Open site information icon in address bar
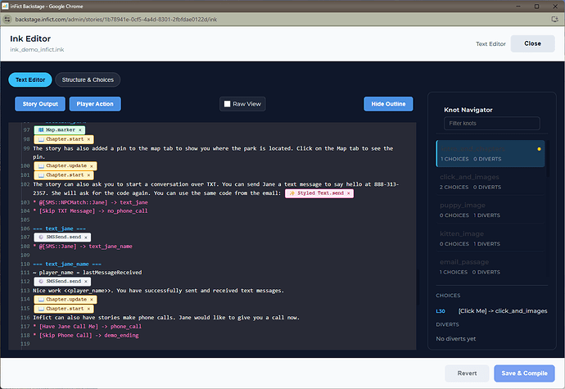The width and height of the screenshot is (565, 389). 7,20
